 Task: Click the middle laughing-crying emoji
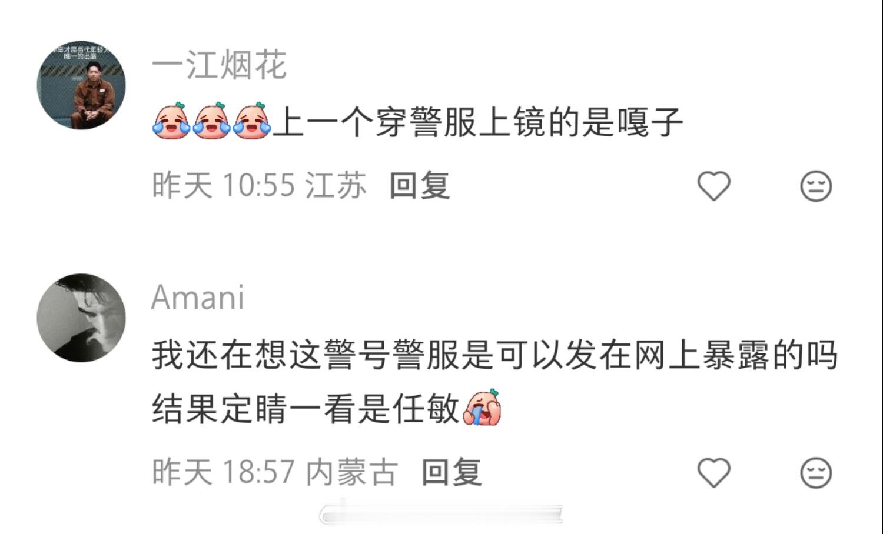[x=211, y=121]
